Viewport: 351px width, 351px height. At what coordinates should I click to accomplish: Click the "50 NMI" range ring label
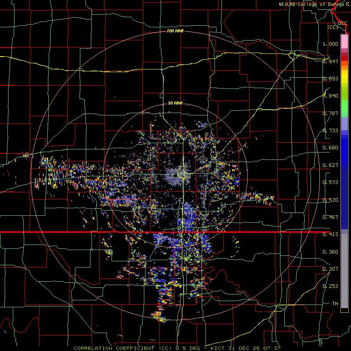tap(175, 103)
